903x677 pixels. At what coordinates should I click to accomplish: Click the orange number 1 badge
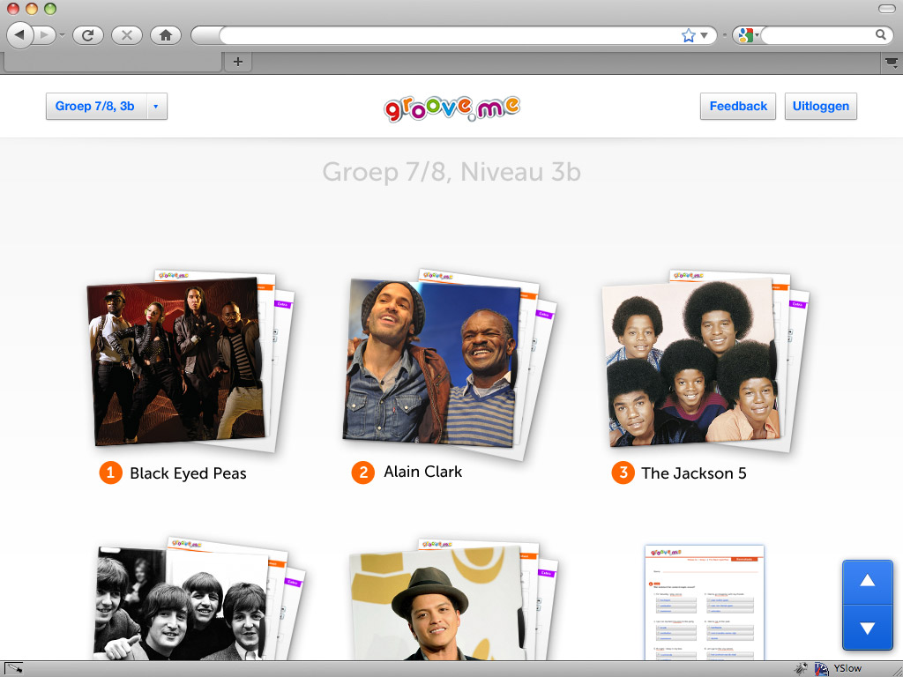110,473
